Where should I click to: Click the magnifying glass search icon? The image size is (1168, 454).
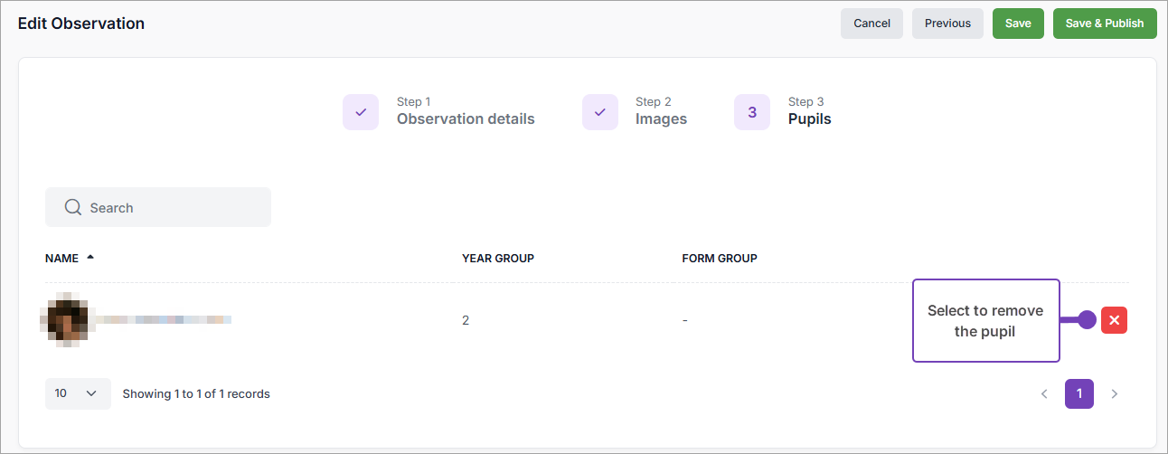pyautogui.click(x=74, y=208)
